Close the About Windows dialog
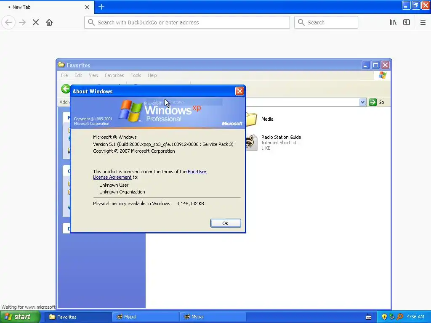431x323 pixels. tap(239, 91)
